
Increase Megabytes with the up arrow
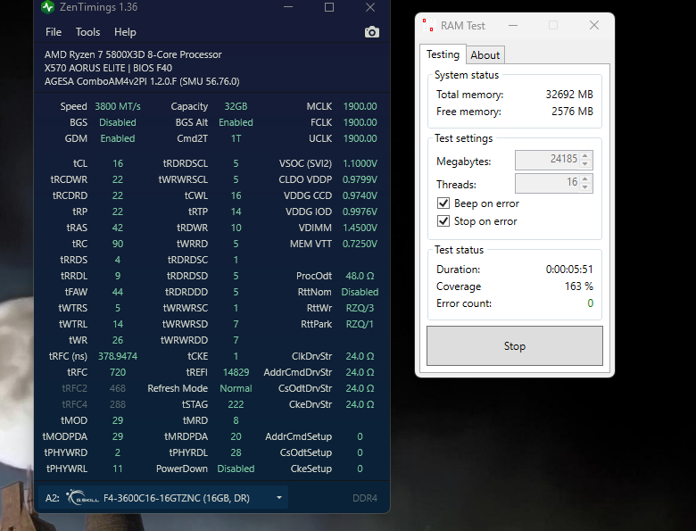[x=585, y=155]
